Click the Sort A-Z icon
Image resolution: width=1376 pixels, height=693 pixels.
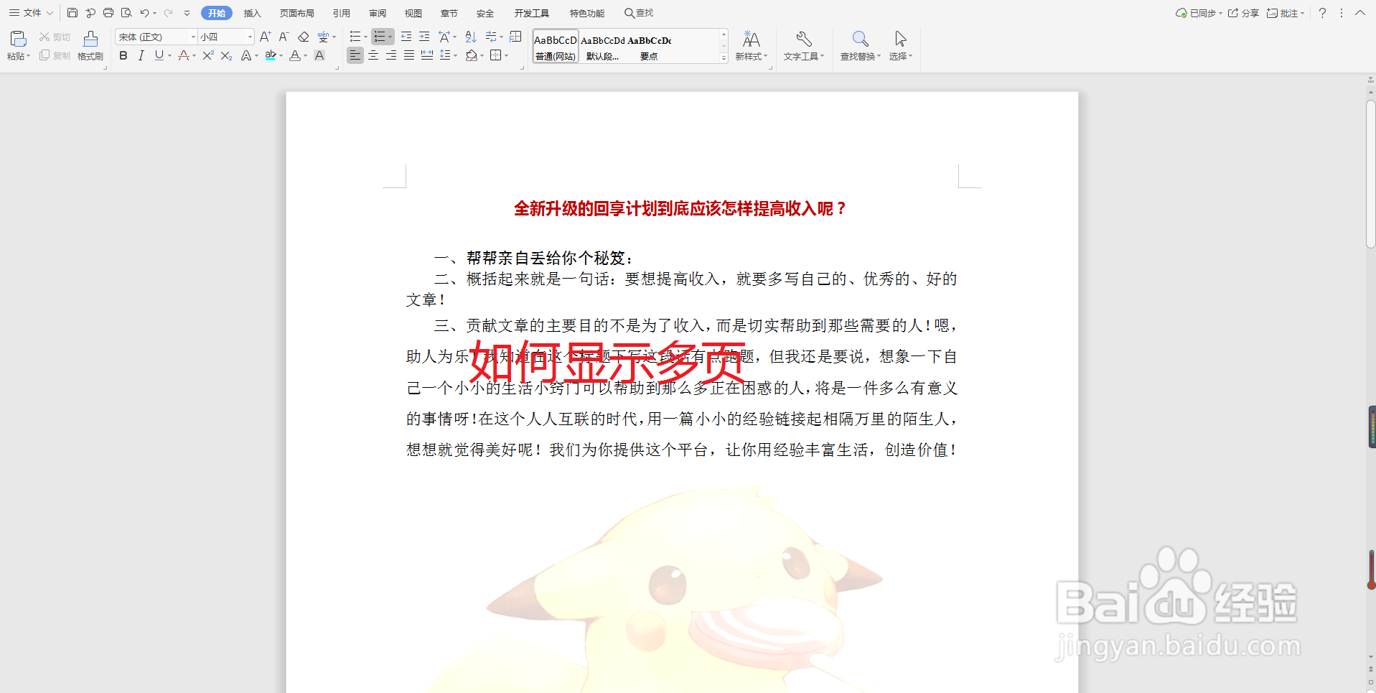(x=471, y=37)
